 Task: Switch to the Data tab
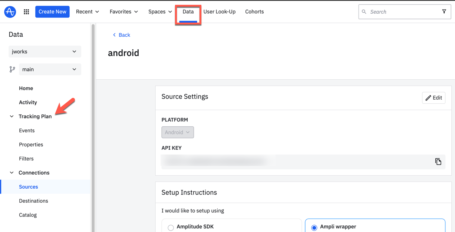[188, 12]
